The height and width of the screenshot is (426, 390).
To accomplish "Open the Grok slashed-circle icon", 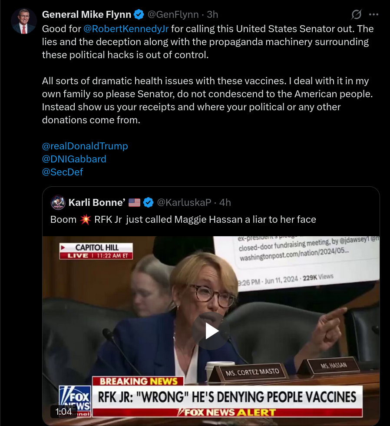I will coord(356,14).
